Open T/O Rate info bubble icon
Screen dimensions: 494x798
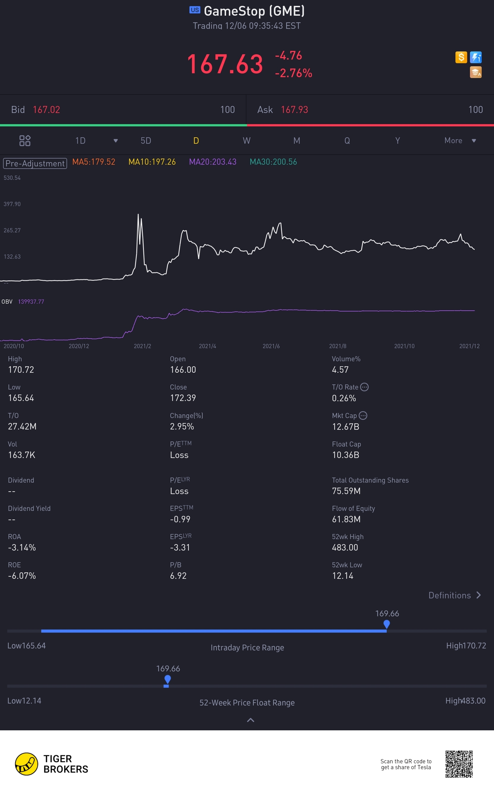tap(364, 387)
